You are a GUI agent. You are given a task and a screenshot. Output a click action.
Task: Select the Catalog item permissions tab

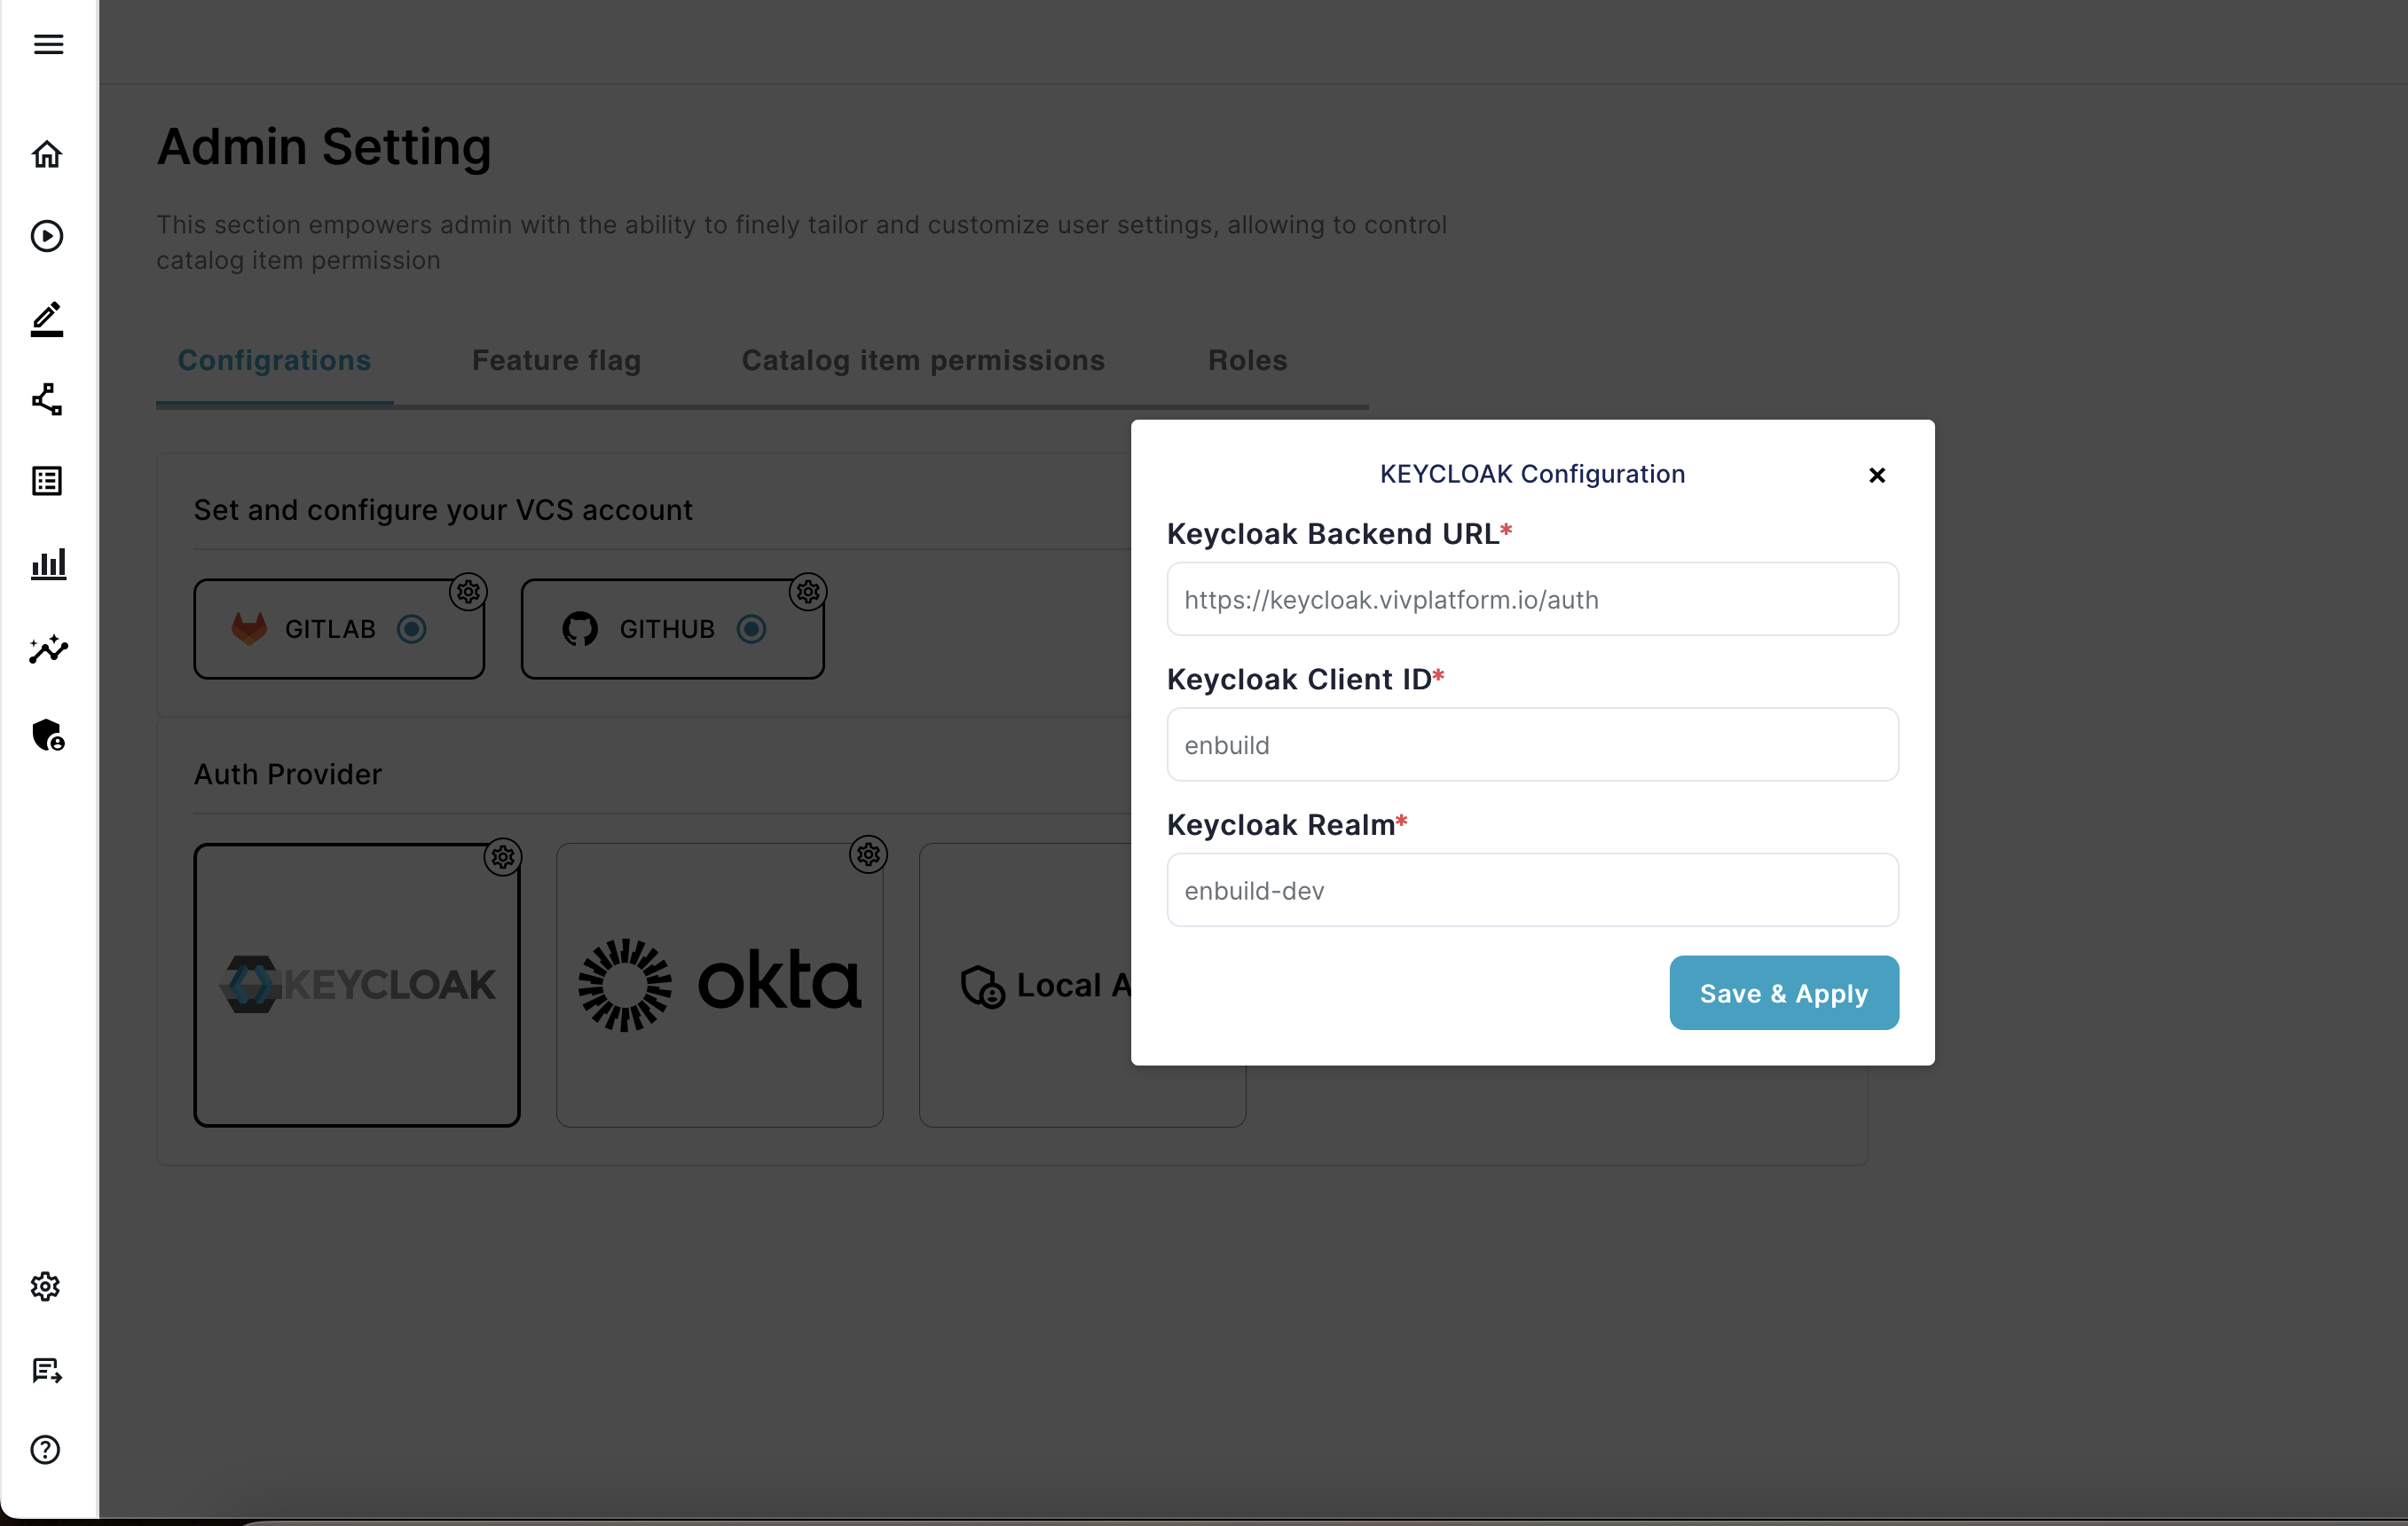pos(922,361)
